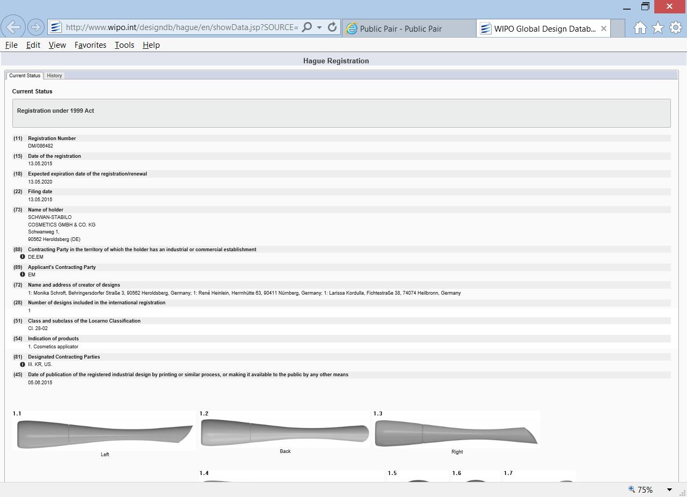Select the Cosmetics applicator product text
Screen dimensions: 687x497
[53, 347]
